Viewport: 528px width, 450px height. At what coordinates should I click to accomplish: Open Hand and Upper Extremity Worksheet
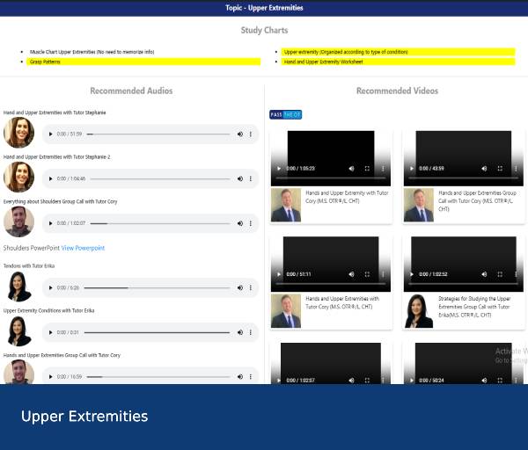tap(323, 62)
